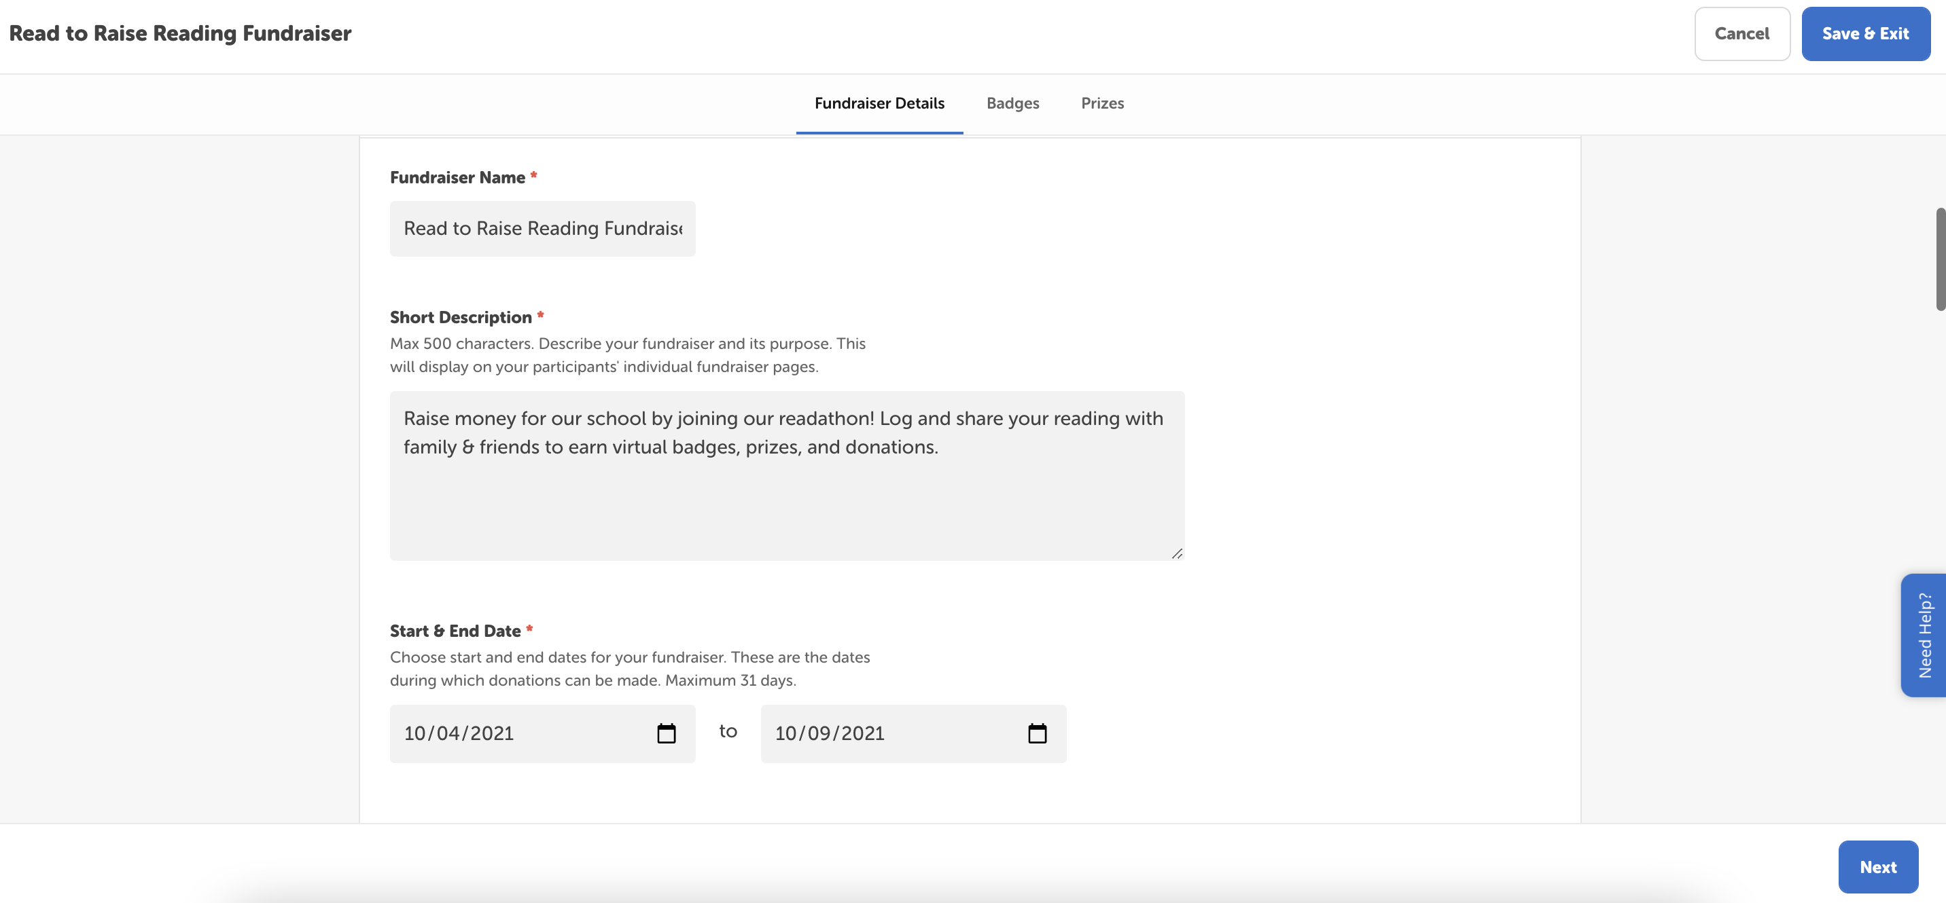Open the end date calendar picker
This screenshot has width=1946, height=903.
1036,733
